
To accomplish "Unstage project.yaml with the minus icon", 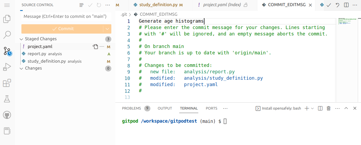I will (102, 47).
